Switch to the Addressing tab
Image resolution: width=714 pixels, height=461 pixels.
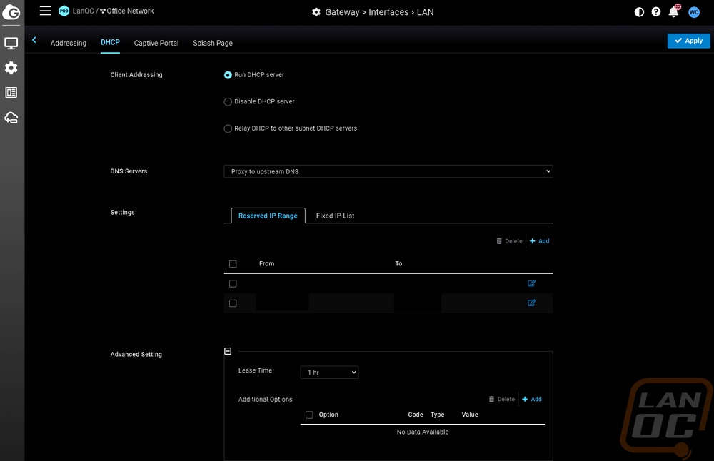pos(69,43)
